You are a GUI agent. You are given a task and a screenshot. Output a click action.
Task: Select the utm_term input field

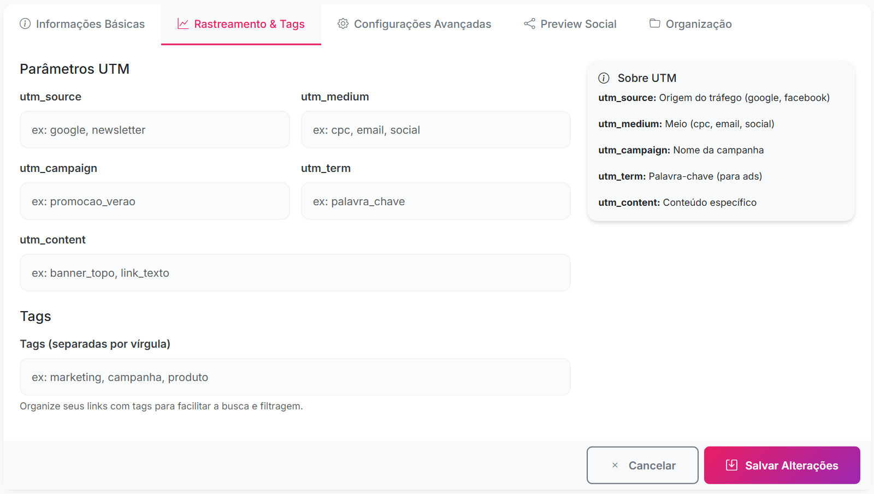coord(435,201)
